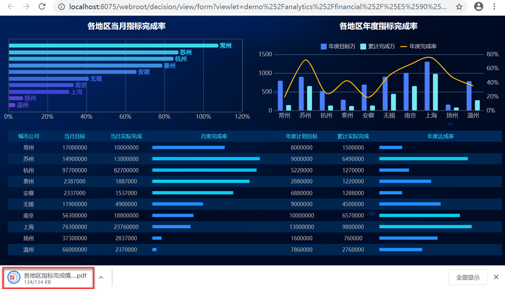Click the value 17000000 in 常州 row
This screenshot has height=289, width=505.
[75, 148]
